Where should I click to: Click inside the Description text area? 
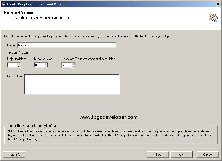point(72,84)
